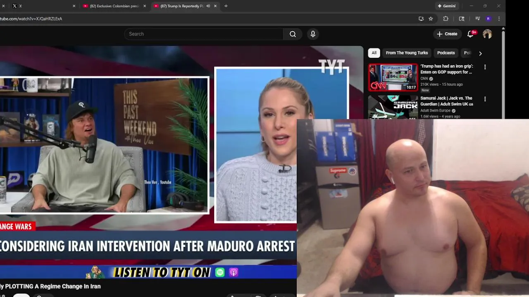Open the CNN channel name link

pyautogui.click(x=424, y=78)
